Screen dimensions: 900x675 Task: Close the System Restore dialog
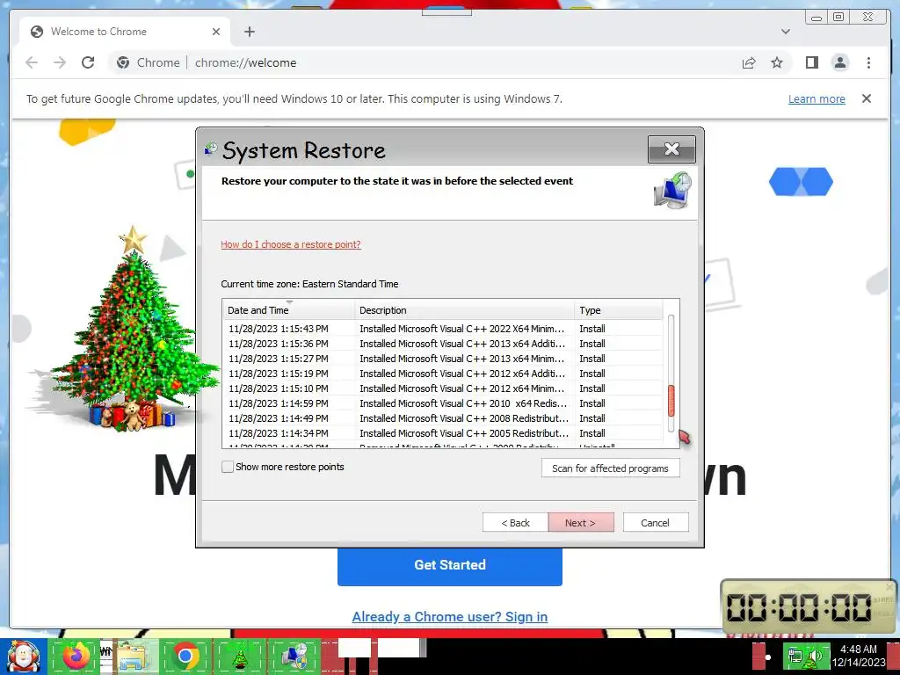[x=671, y=149]
